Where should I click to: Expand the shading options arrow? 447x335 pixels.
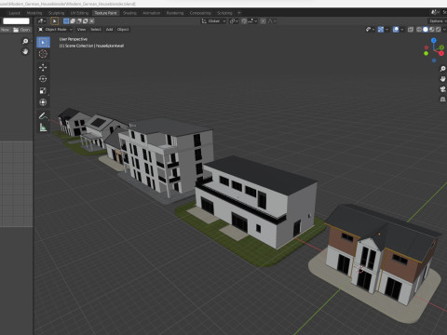[444, 30]
